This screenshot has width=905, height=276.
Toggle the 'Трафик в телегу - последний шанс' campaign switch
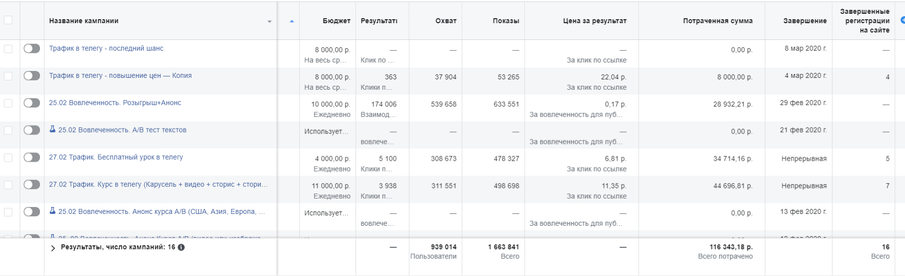point(32,48)
